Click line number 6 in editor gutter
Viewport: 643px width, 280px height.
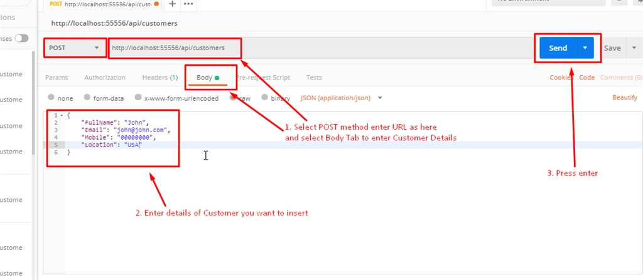55,152
